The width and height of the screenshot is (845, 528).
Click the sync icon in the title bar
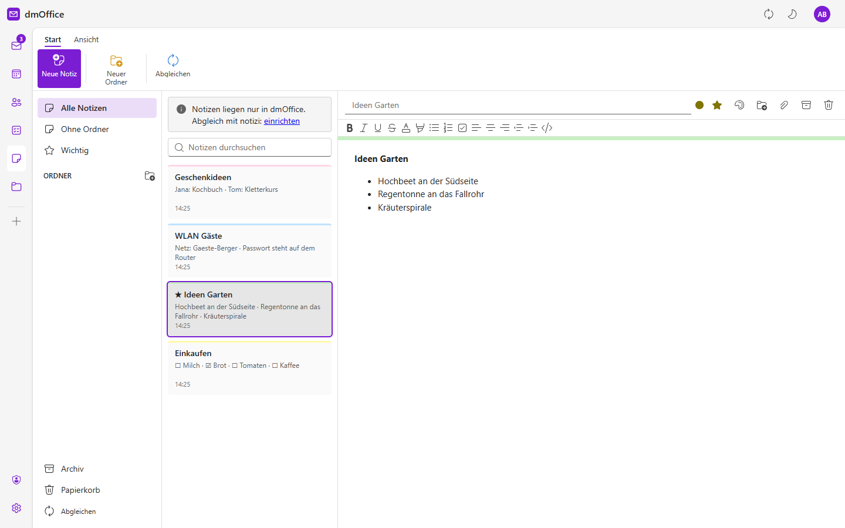point(769,14)
